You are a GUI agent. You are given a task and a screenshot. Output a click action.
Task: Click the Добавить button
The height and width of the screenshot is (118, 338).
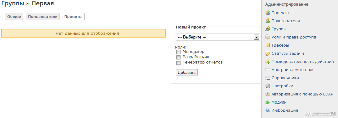187,72
